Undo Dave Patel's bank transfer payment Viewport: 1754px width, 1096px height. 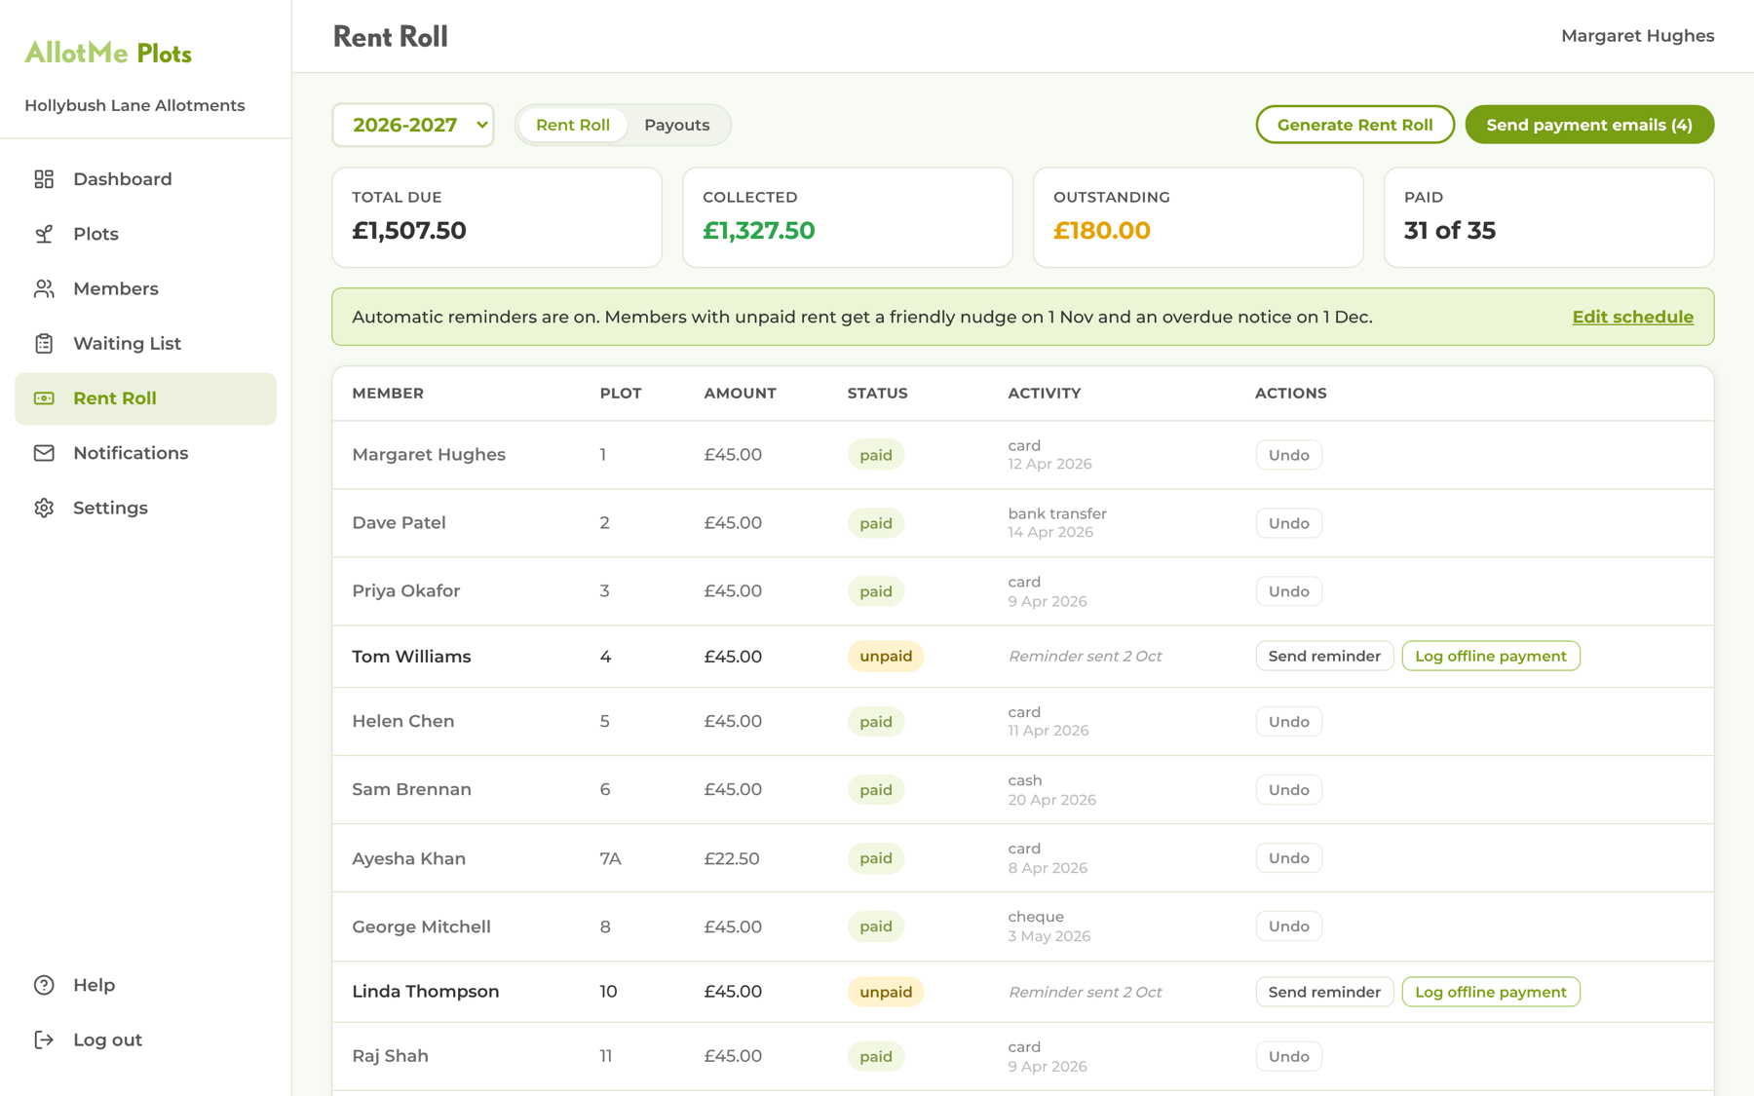pyautogui.click(x=1288, y=523)
